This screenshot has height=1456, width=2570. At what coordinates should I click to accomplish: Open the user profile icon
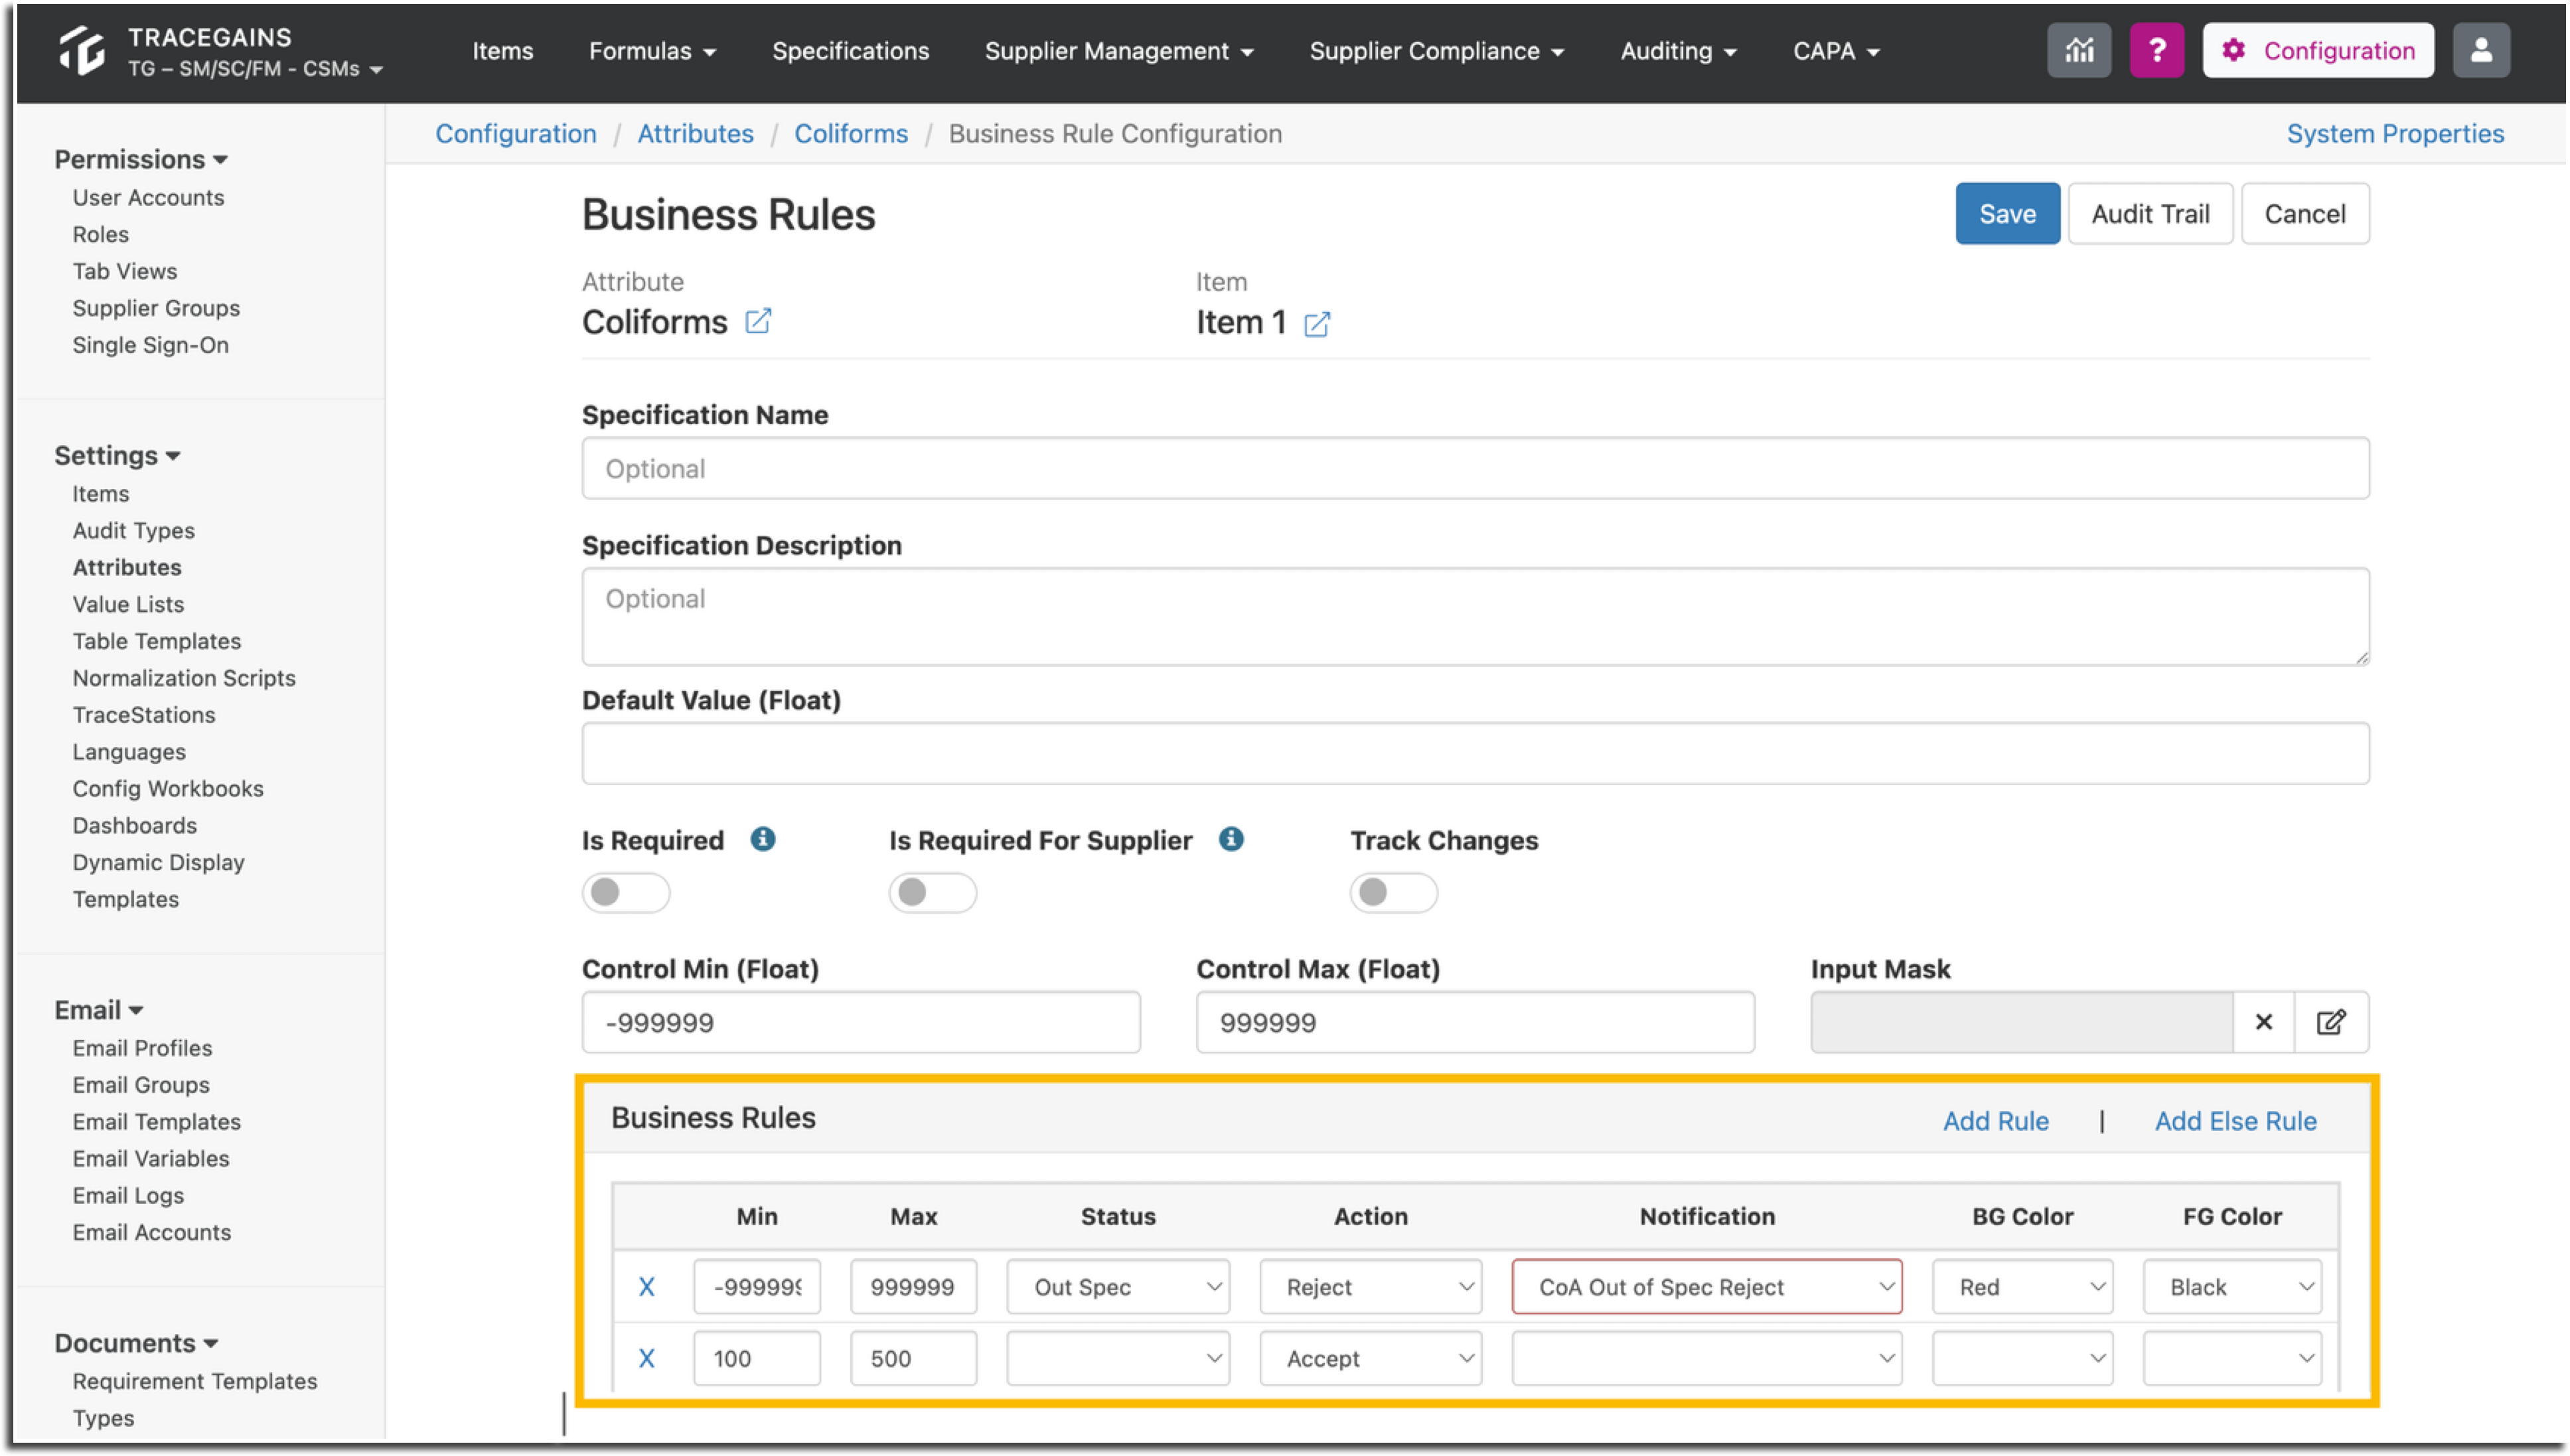2480,51
